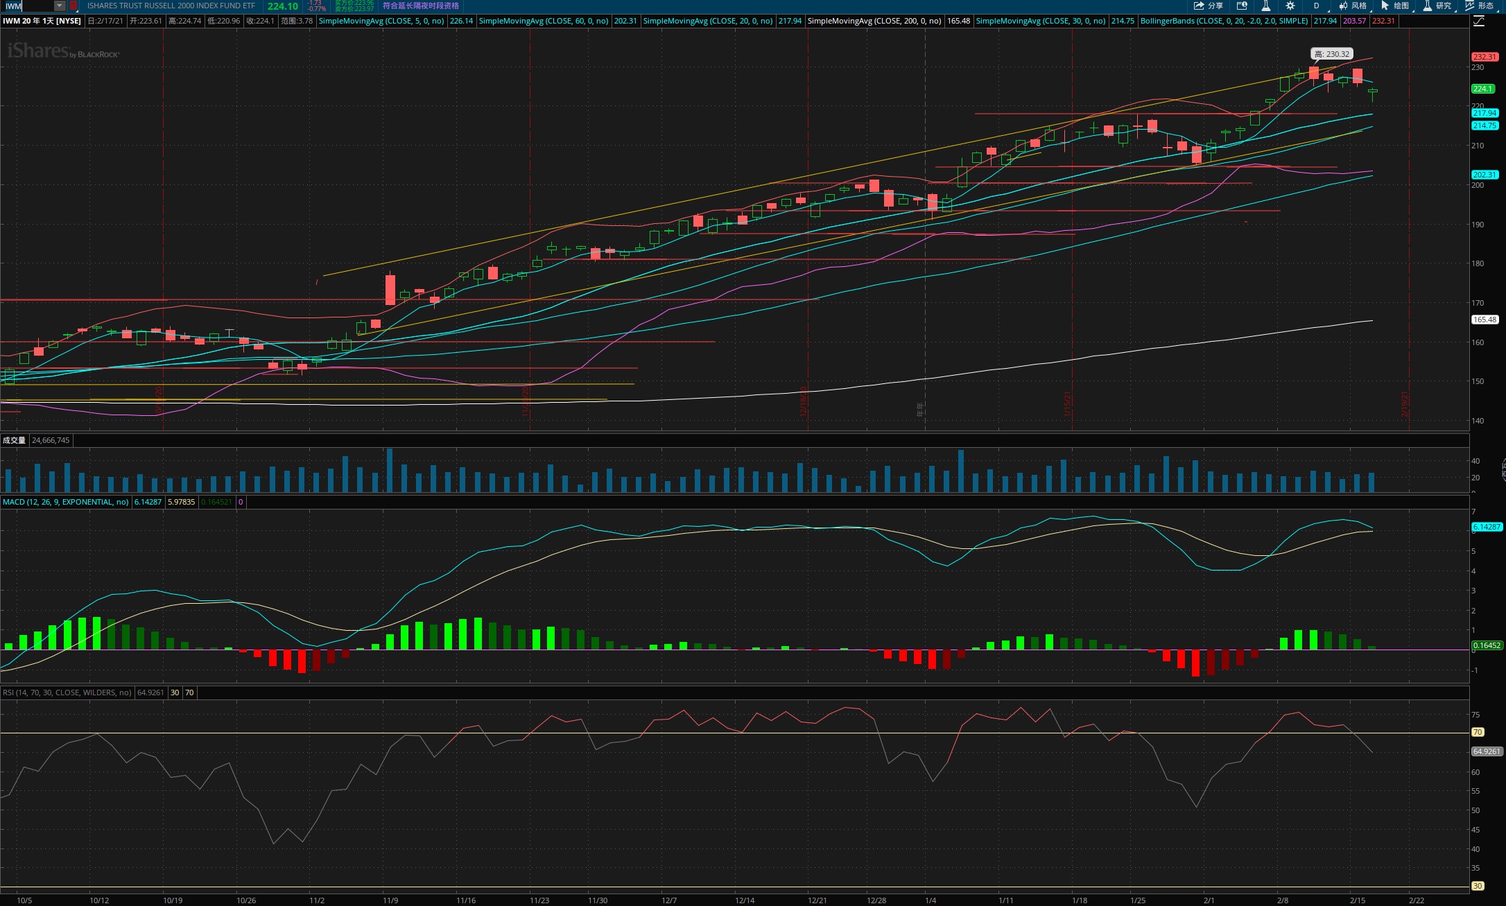The image size is (1506, 906).
Task: Open the 绘图 (Drawings) menu
Action: click(1394, 6)
